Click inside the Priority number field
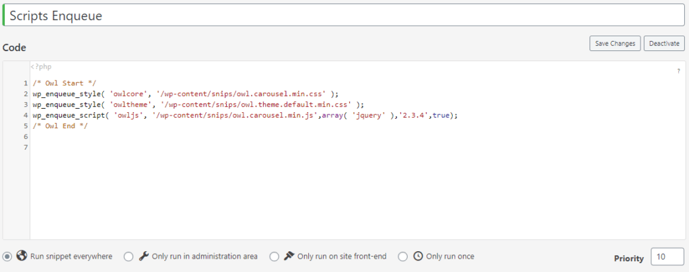Viewport: 689px width, 272px height. [x=667, y=257]
